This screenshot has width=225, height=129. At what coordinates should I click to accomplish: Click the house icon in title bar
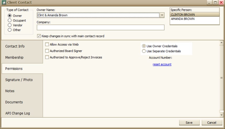(4, 3)
